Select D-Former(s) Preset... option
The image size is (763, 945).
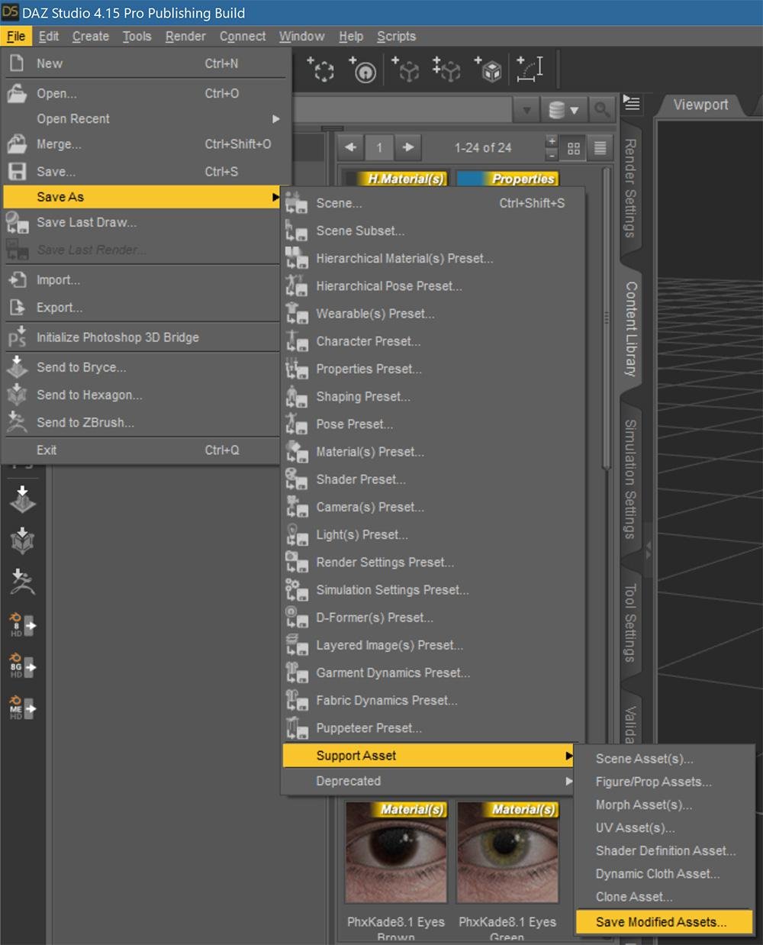pyautogui.click(x=433, y=618)
